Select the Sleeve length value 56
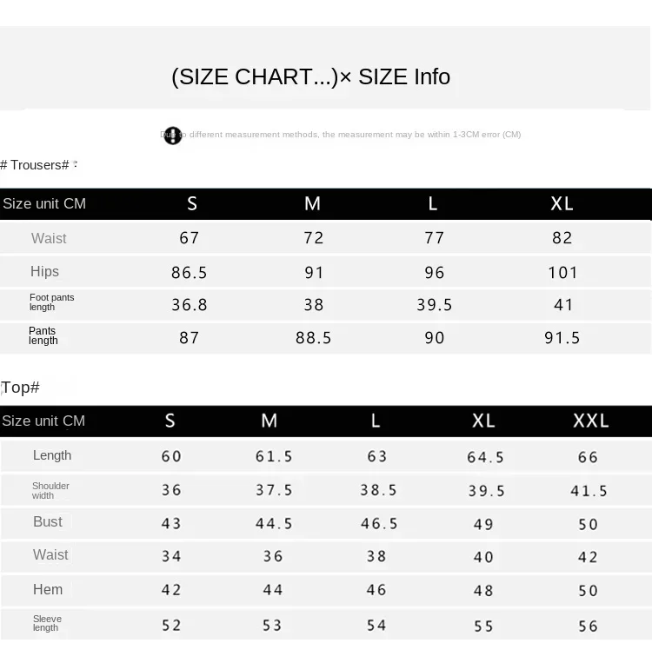652x663 pixels. click(589, 627)
